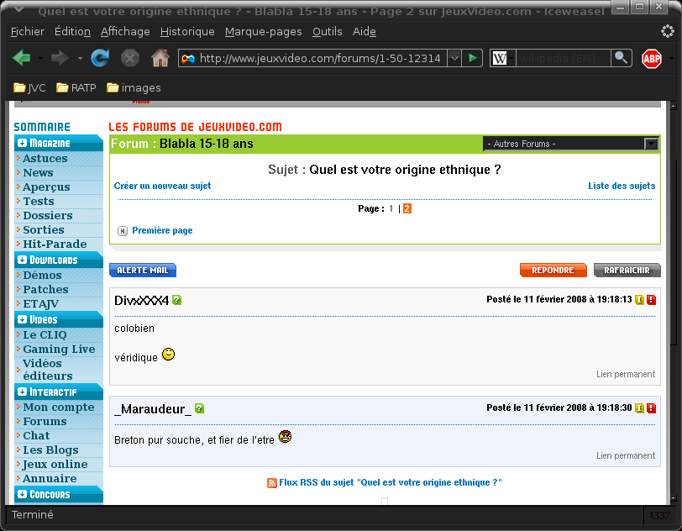Click the Première page link

coord(162,230)
